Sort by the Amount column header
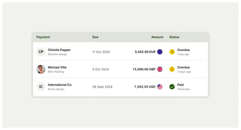This screenshot has width=241, height=130. [x=157, y=37]
